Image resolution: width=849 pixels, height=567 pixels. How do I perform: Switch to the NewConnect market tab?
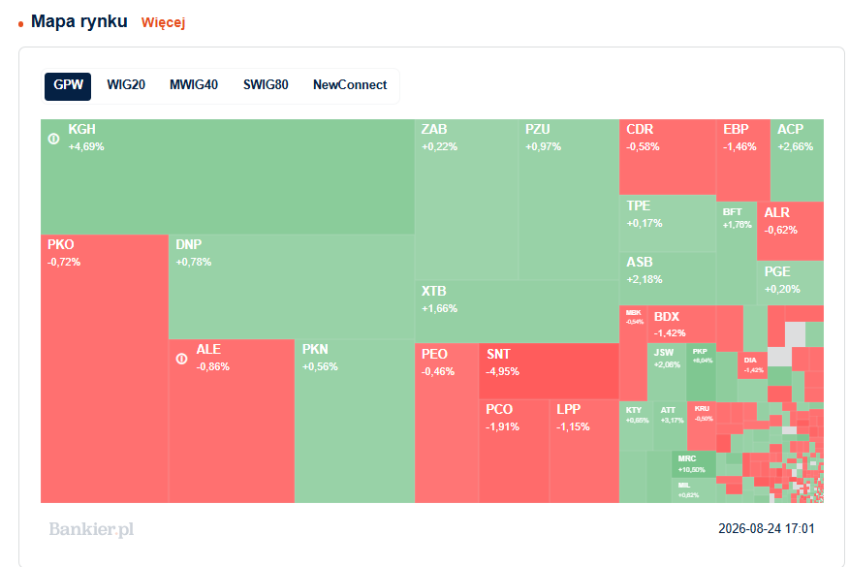[x=350, y=85]
